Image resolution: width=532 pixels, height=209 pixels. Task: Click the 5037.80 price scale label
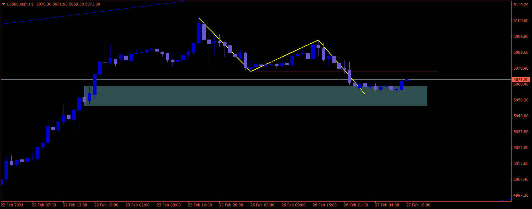click(521, 132)
